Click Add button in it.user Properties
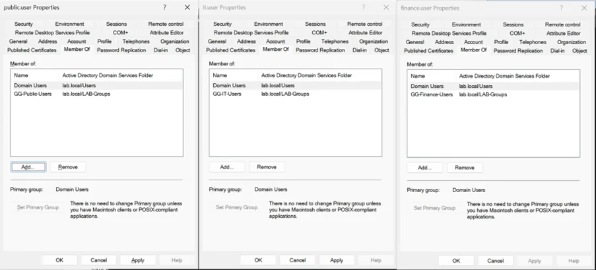This screenshot has height=270, width=596. coord(227,167)
